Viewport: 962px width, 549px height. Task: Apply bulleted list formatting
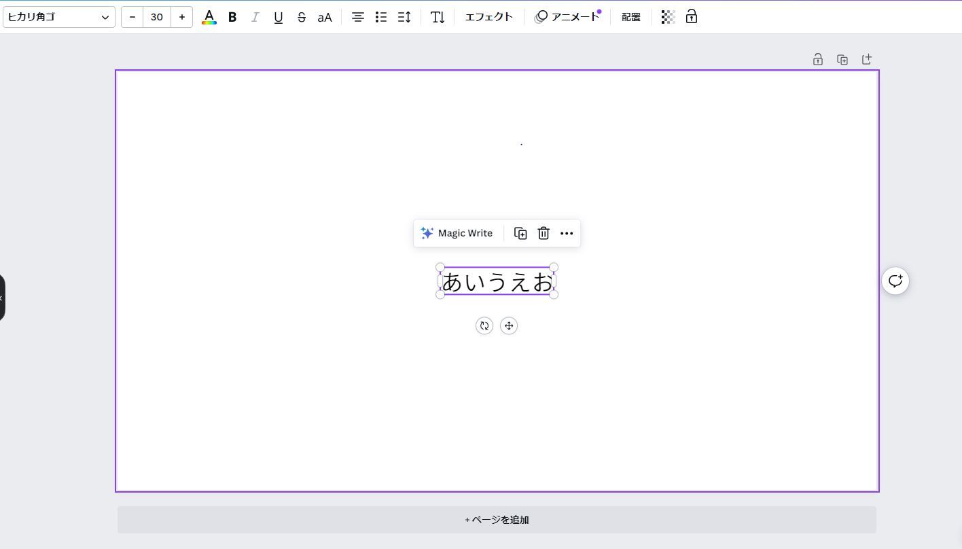(381, 17)
